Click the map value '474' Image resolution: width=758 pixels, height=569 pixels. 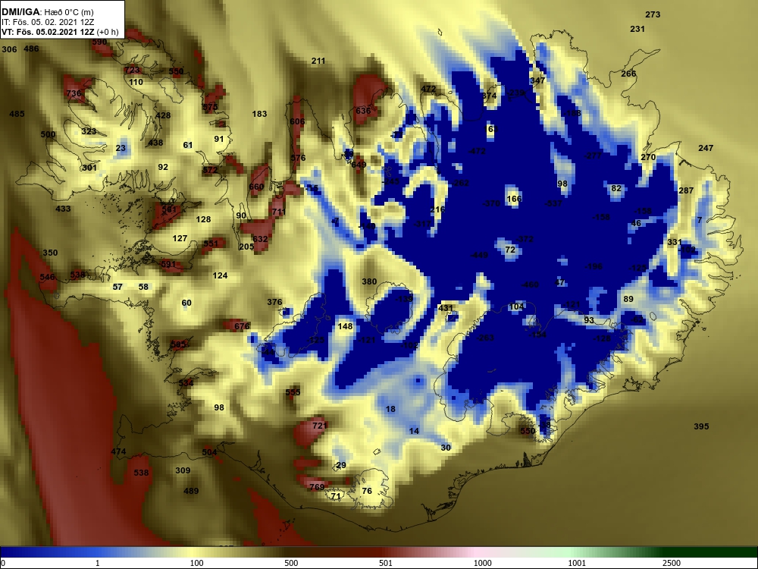118,451
